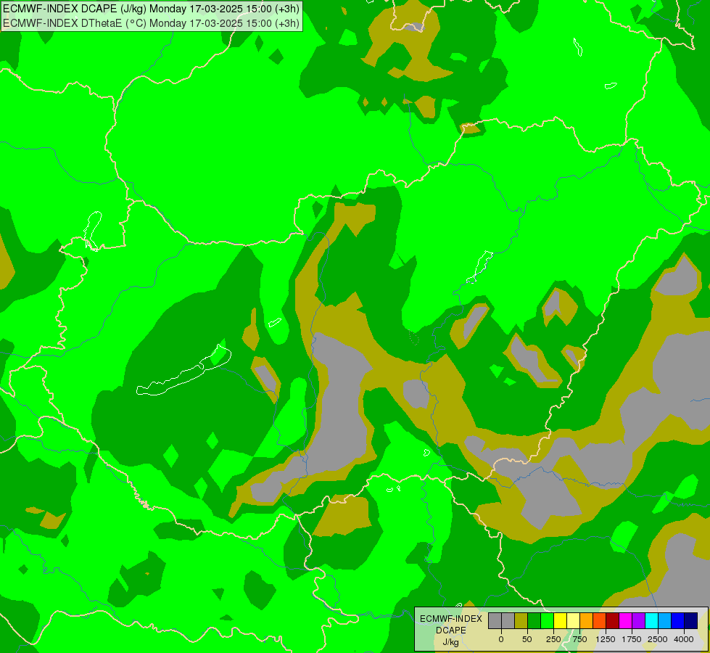The width and height of the screenshot is (710, 653).
Task: Click the '50' legend tick value
Action: tap(527, 639)
